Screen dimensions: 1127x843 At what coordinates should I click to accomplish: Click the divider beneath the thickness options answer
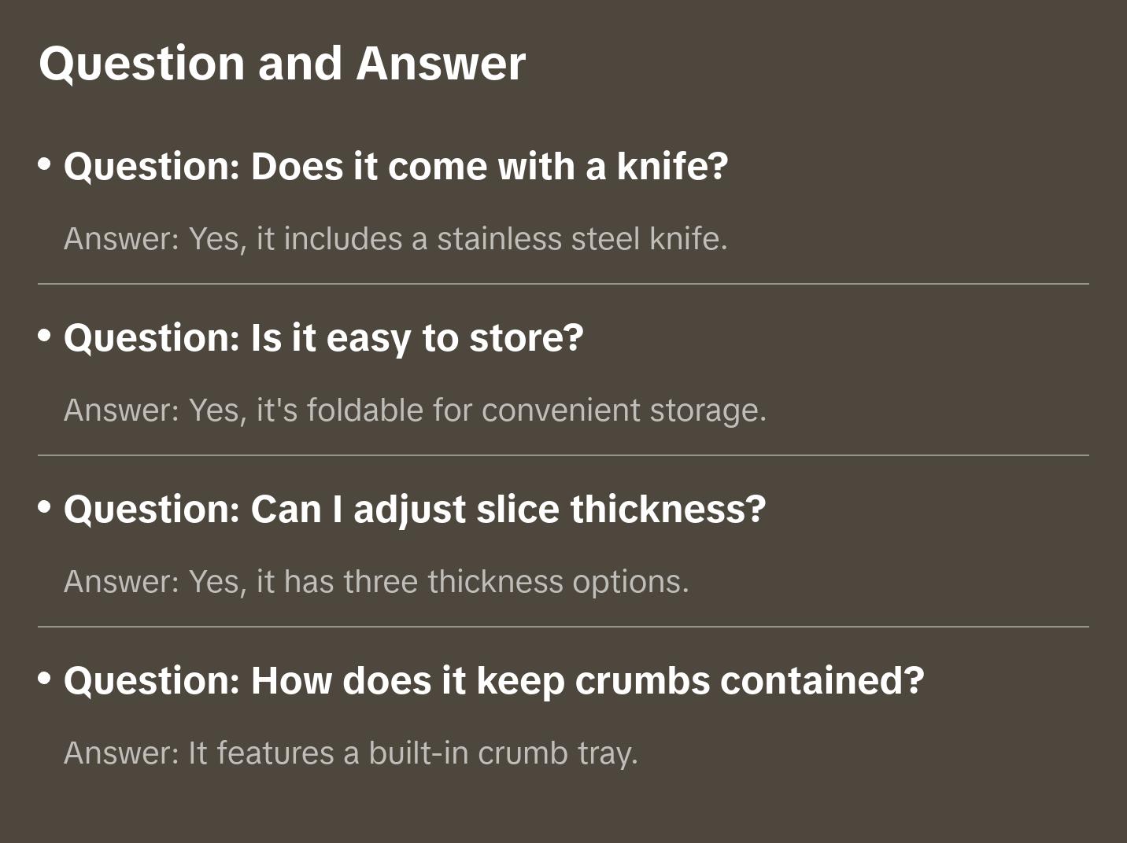(563, 627)
